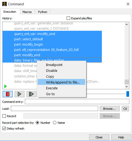The image size is (132, 141).
Task: Select 'part: modify_begin' history line
Action: pyautogui.click(x=52, y=45)
